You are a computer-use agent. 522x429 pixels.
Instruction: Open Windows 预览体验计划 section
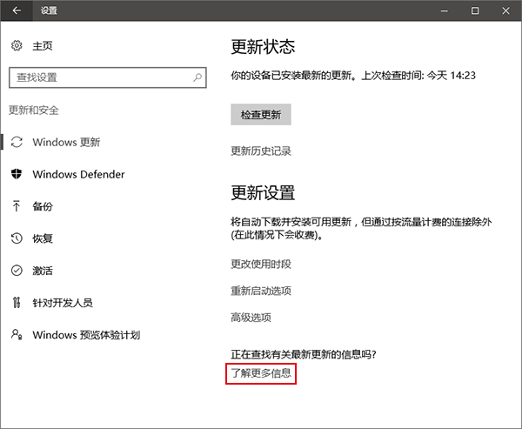click(x=86, y=335)
